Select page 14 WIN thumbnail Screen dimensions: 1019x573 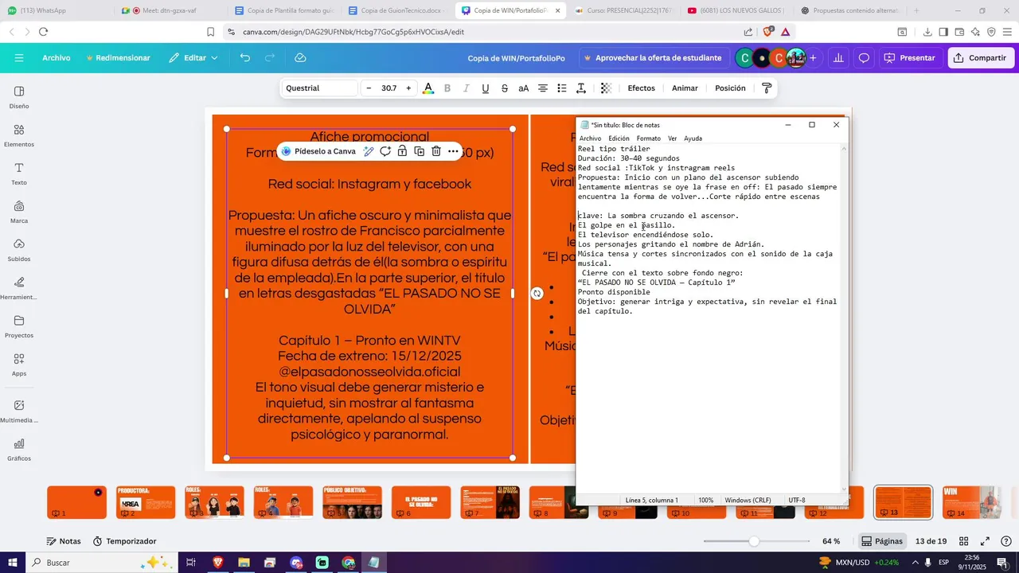972,503
